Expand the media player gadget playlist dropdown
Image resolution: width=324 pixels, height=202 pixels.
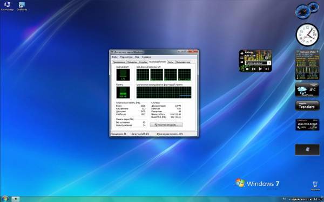[x=269, y=63]
